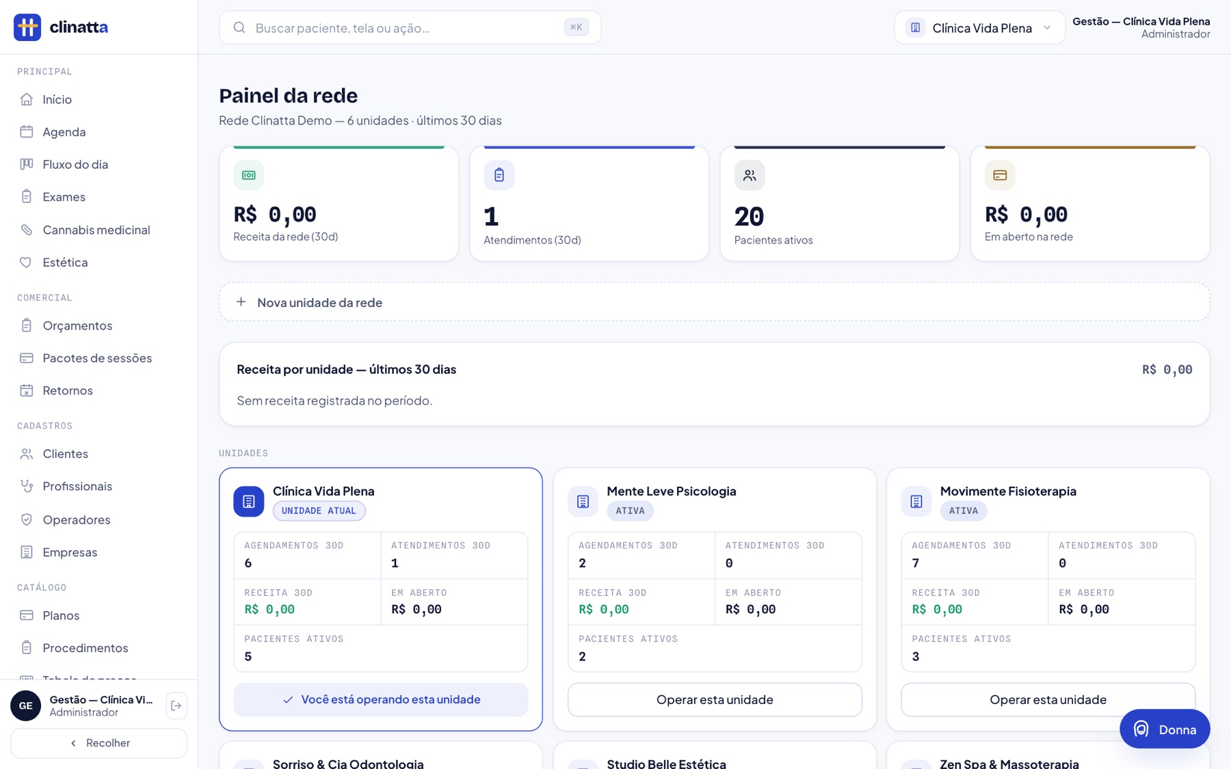
Task: Open the Empresas page
Action: (98, 552)
